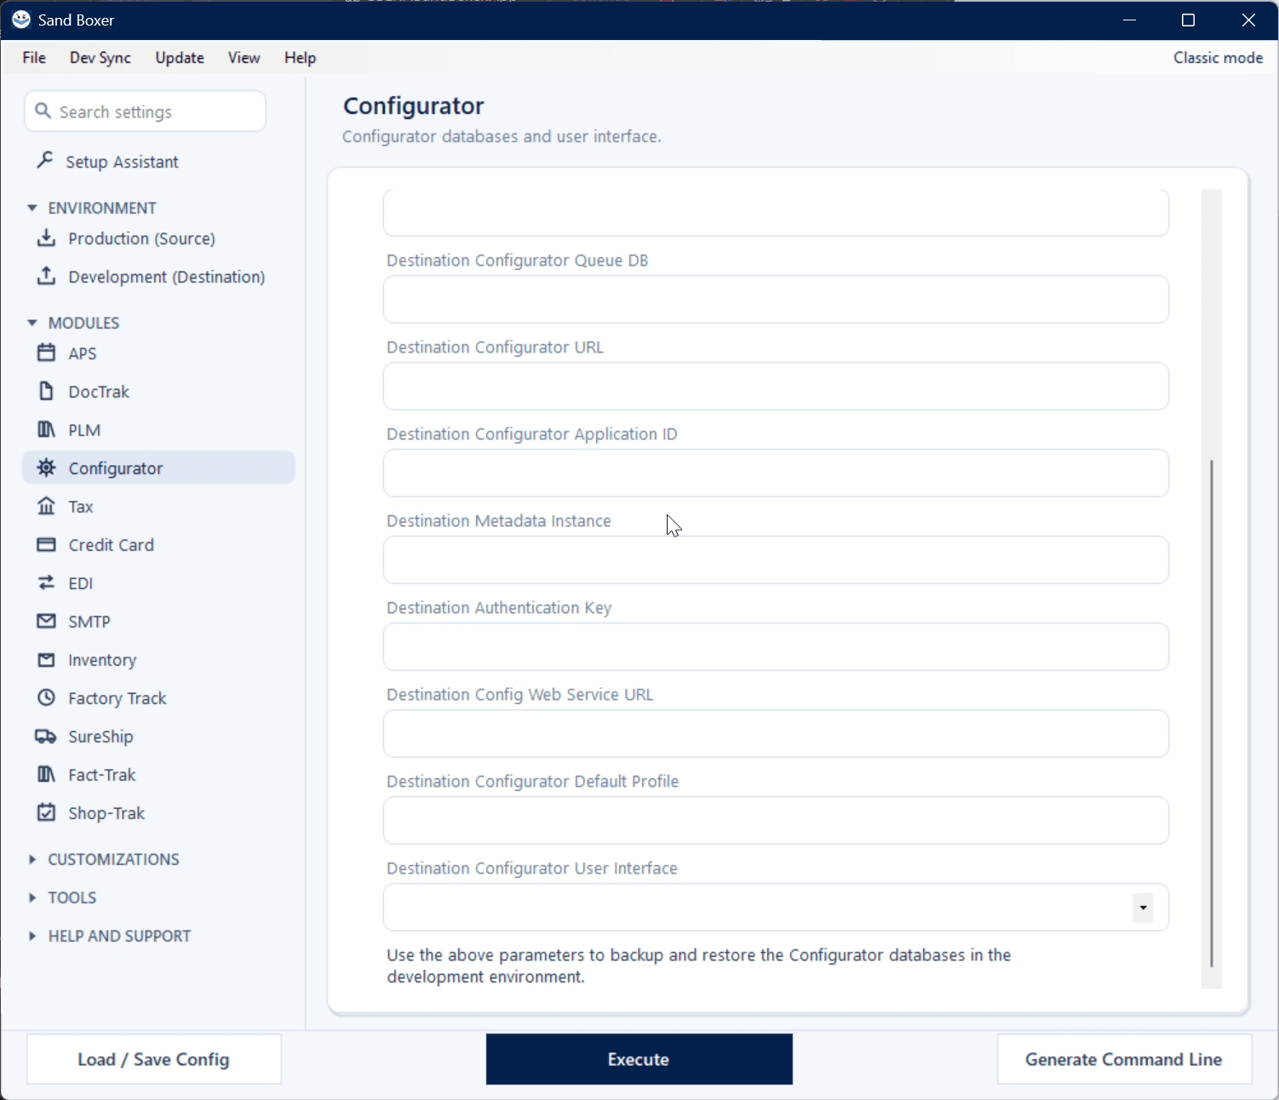Viewport: 1279px width, 1100px height.
Task: Click the Shop-Trak checked calendar icon
Action: [x=46, y=812]
